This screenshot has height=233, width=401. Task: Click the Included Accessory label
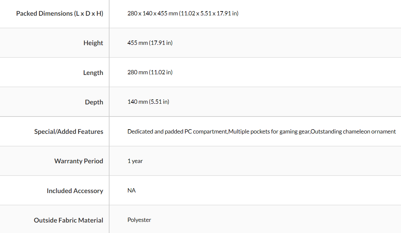75,191
